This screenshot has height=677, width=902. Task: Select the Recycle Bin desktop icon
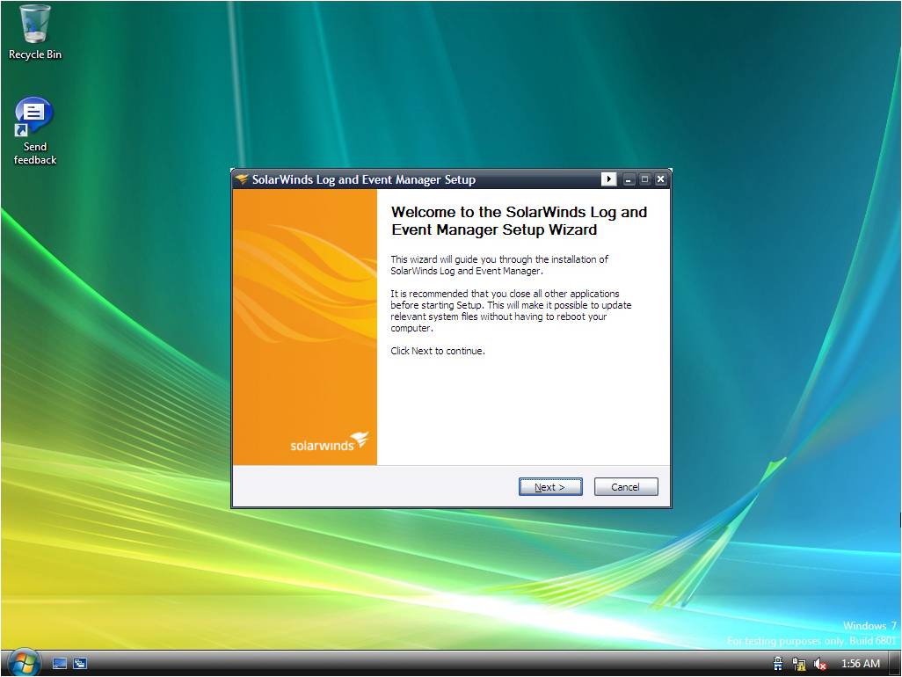click(x=34, y=33)
